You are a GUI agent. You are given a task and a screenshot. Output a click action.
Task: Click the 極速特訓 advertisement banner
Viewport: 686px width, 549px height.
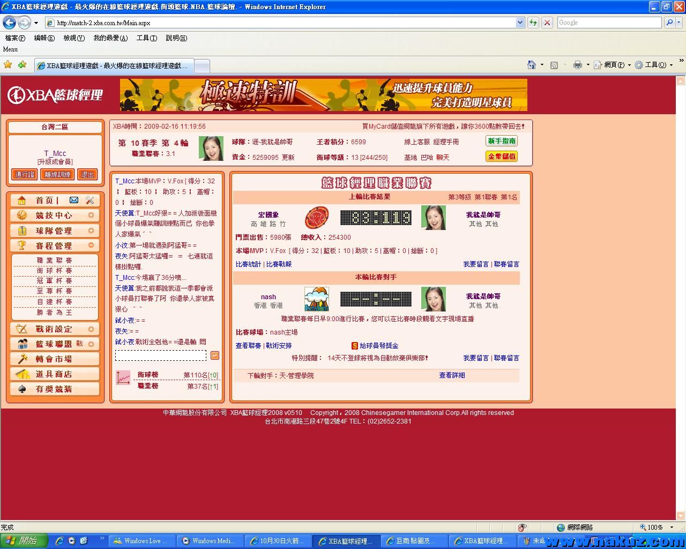pyautogui.click(x=324, y=95)
